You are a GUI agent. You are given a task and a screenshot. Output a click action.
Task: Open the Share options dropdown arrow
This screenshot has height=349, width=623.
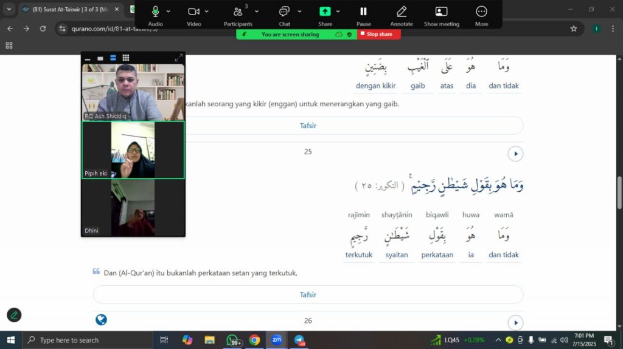pos(338,12)
